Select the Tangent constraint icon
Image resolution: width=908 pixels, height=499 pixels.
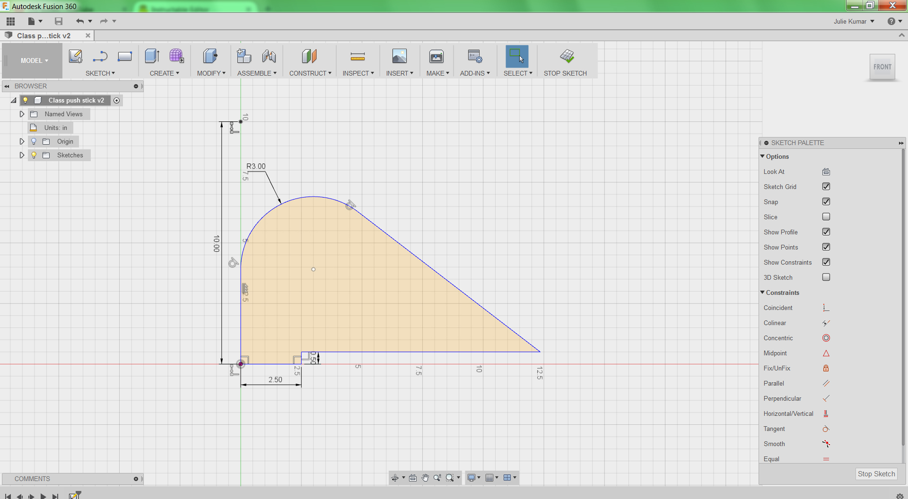826,429
